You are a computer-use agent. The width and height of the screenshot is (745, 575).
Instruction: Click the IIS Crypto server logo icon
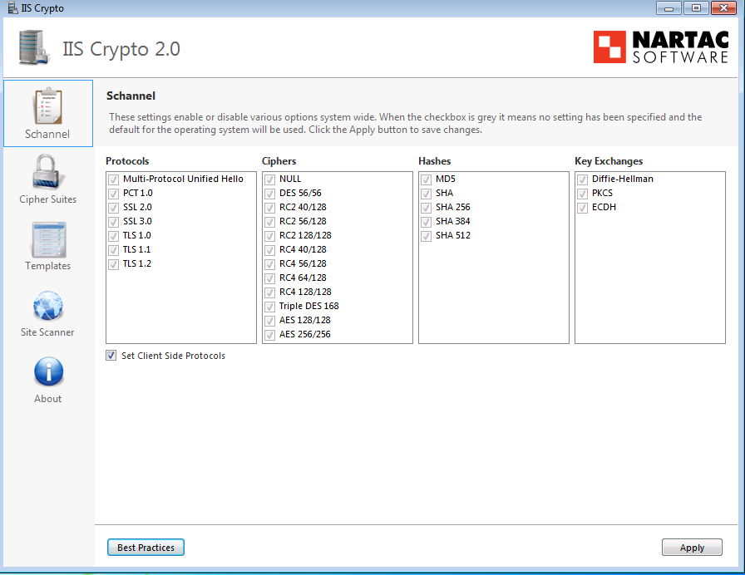(x=34, y=47)
